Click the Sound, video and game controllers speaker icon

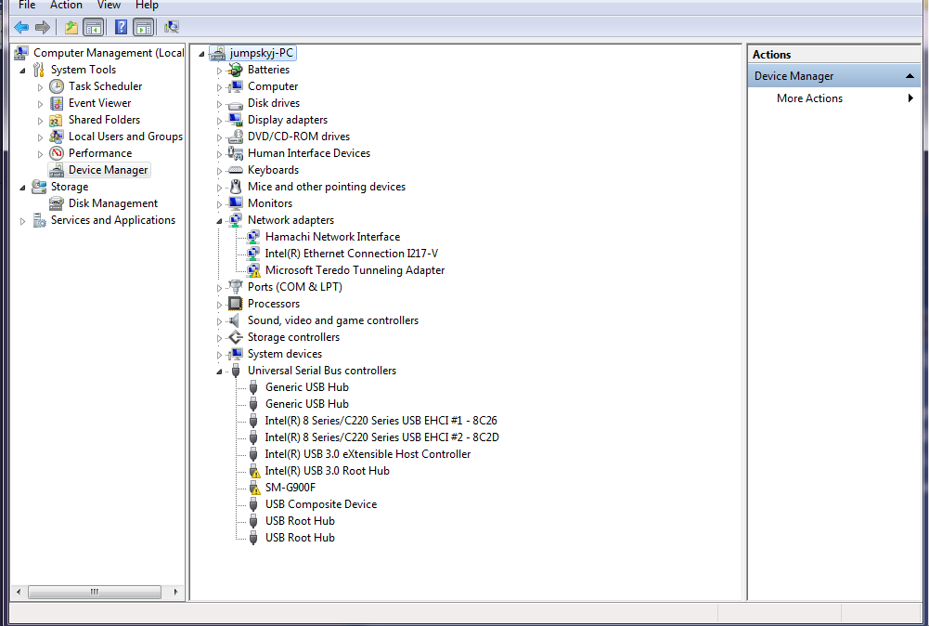pyautogui.click(x=235, y=320)
